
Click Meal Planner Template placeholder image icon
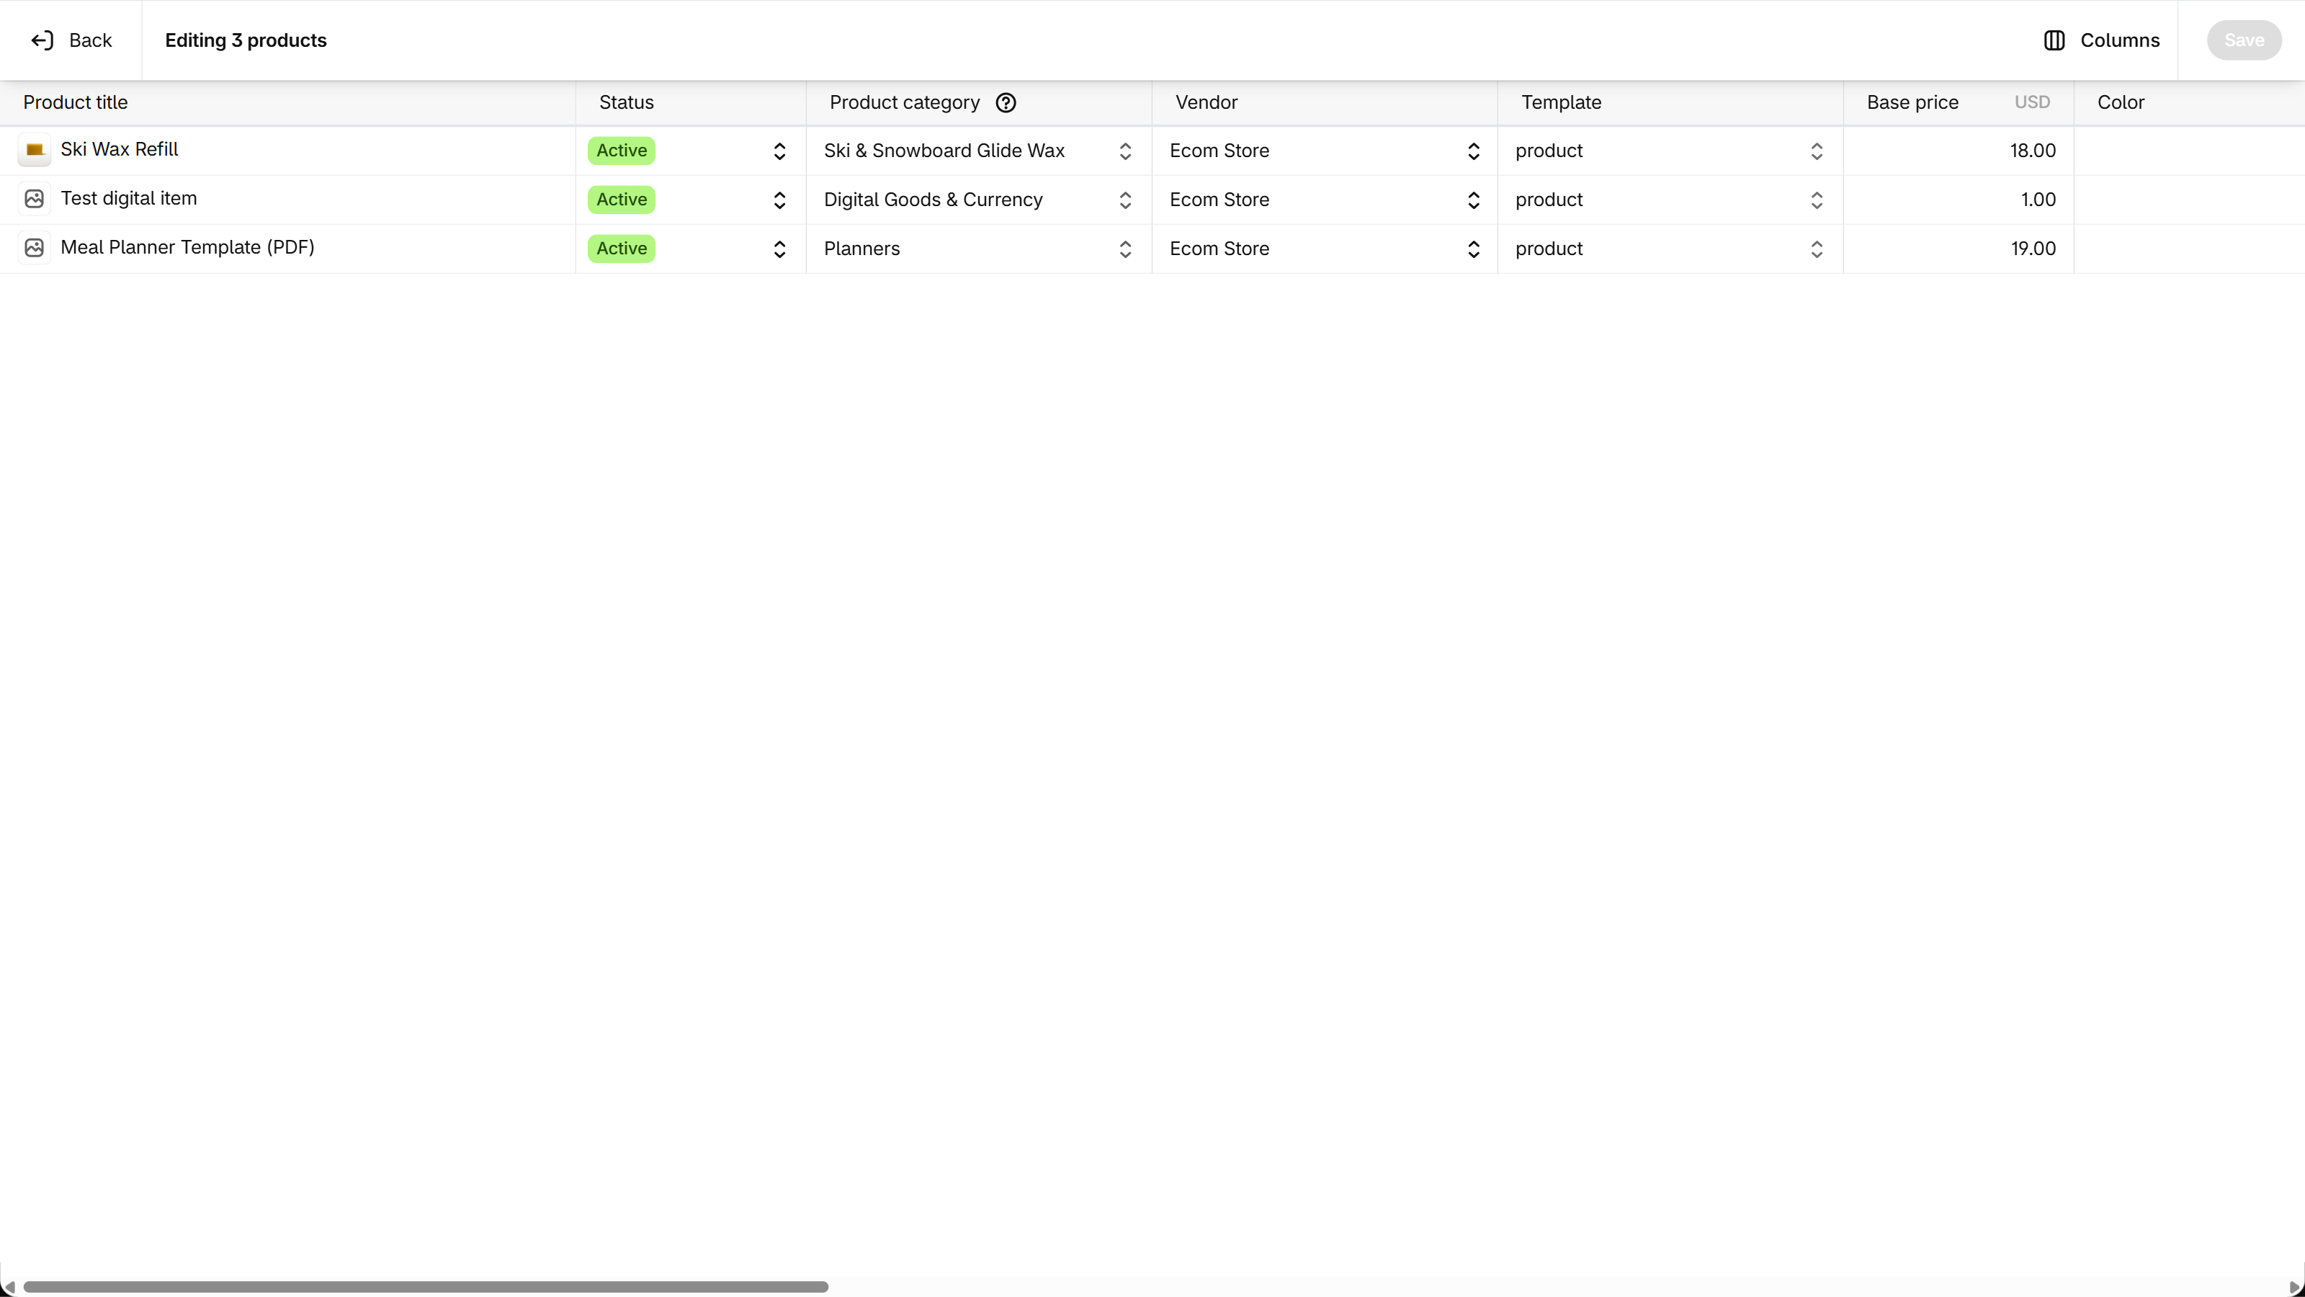click(34, 248)
